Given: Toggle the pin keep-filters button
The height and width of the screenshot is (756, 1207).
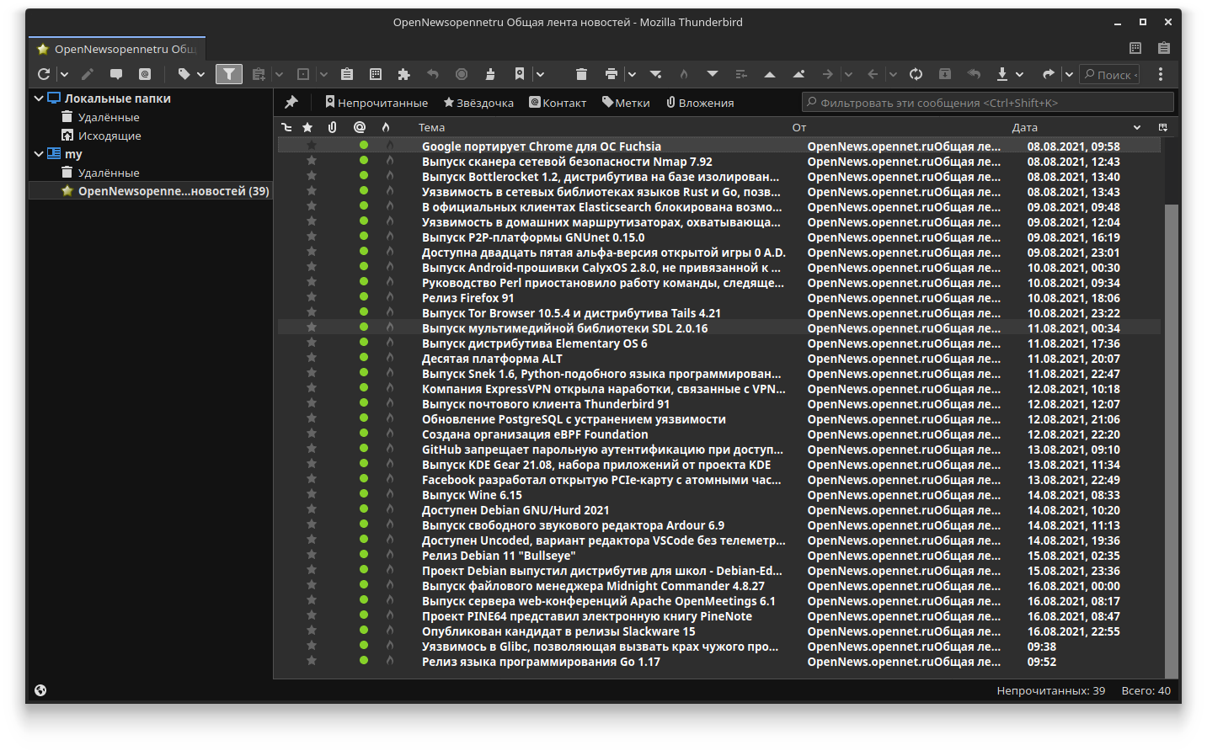Looking at the screenshot, I should point(291,102).
